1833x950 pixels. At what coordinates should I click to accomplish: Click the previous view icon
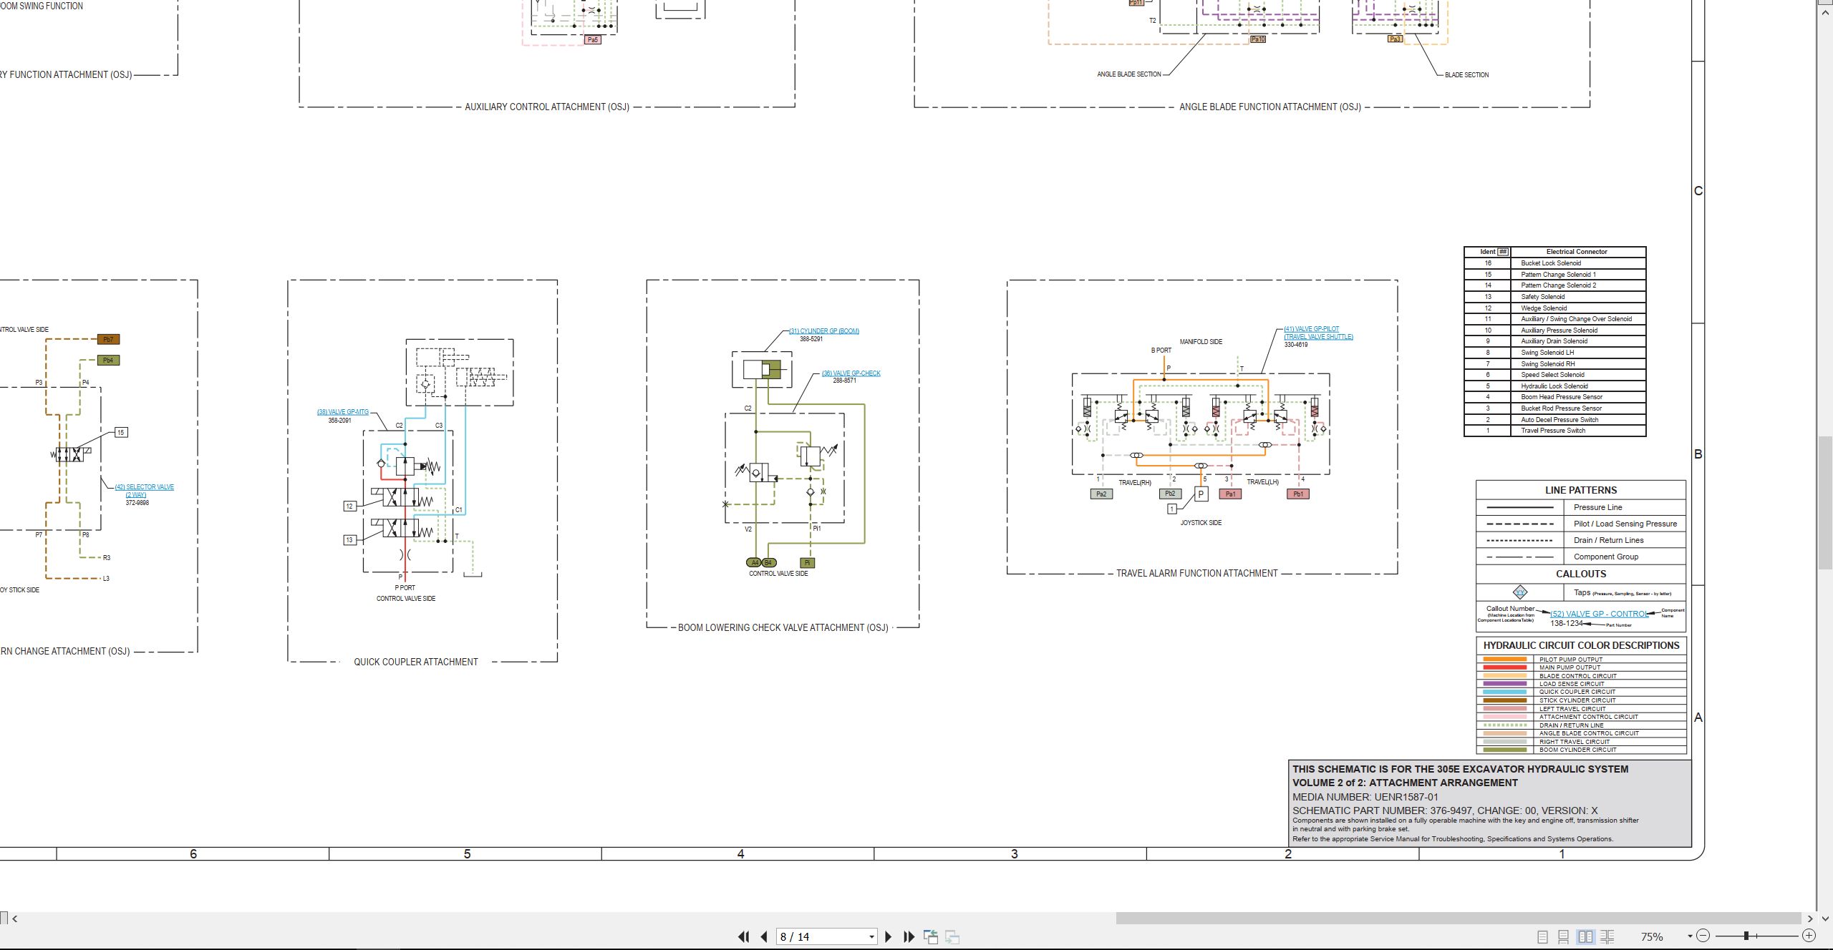(x=931, y=936)
